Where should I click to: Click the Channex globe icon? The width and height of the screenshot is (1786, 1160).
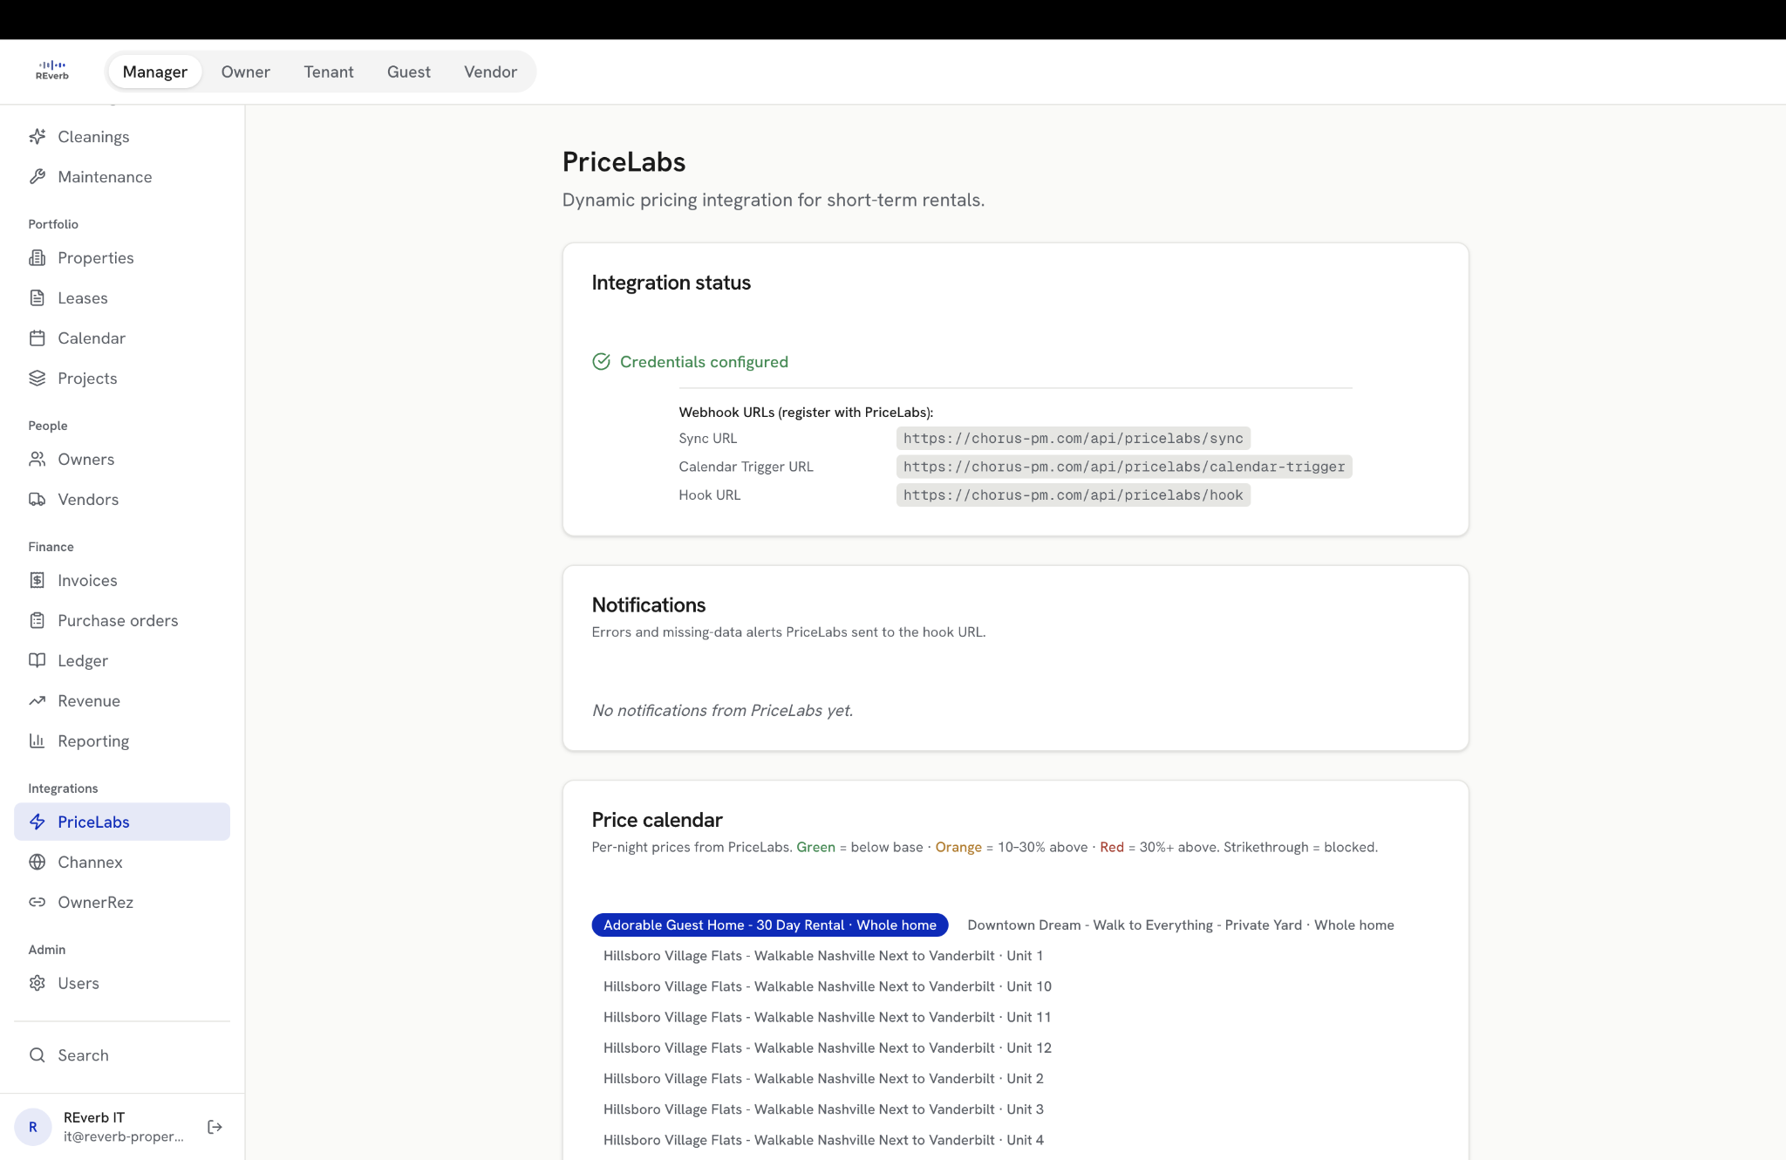tap(37, 863)
